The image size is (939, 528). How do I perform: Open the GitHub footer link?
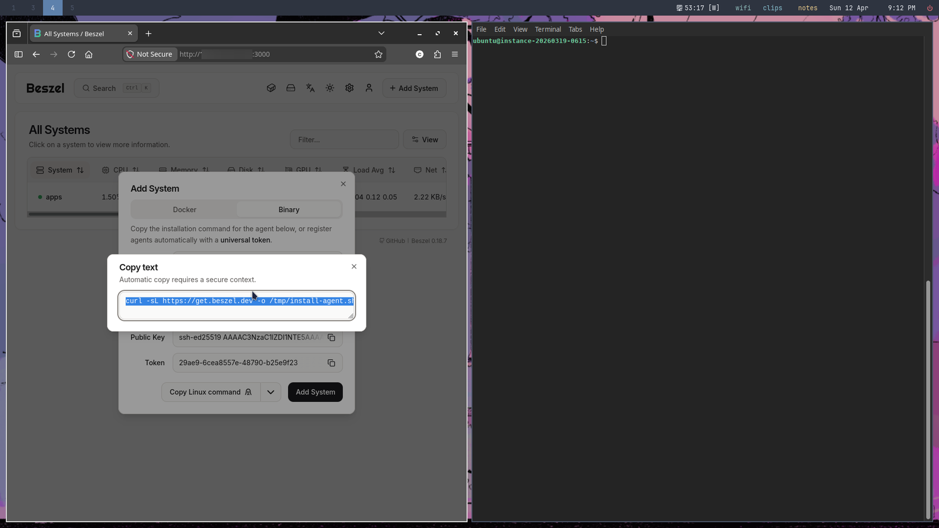click(392, 241)
